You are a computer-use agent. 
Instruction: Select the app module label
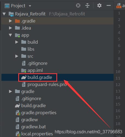[25, 36]
